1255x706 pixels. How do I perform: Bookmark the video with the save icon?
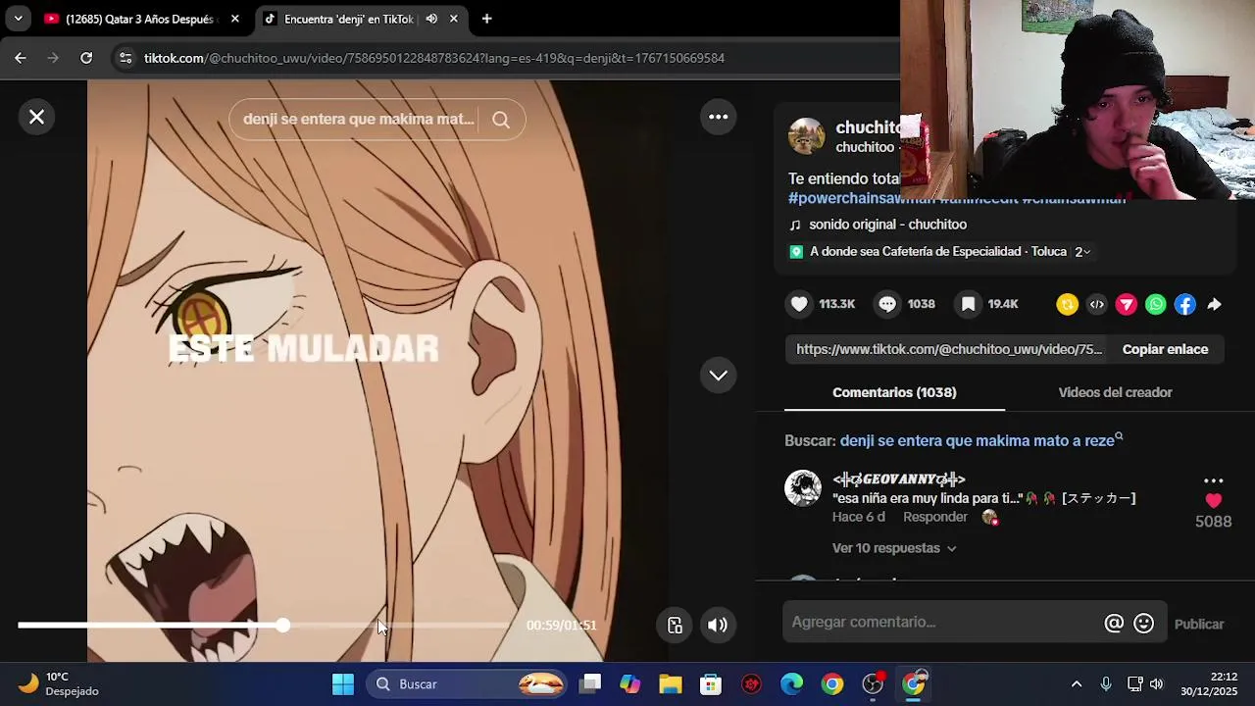tap(968, 304)
